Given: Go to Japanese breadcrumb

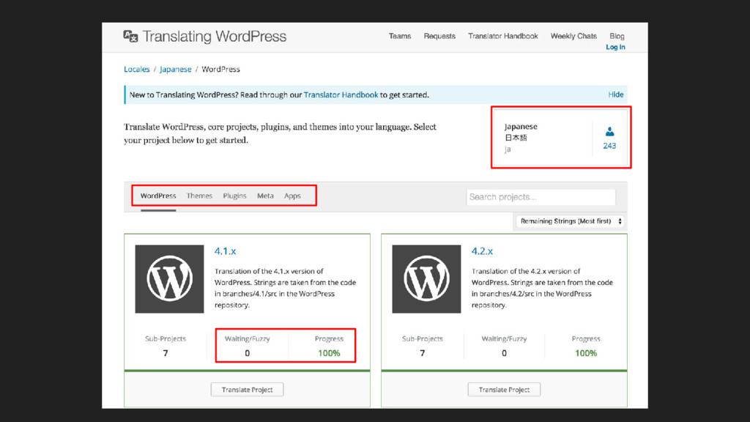Looking at the screenshot, I should pos(176,69).
